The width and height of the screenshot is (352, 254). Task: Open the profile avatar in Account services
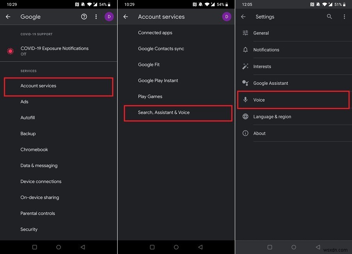pos(227,17)
